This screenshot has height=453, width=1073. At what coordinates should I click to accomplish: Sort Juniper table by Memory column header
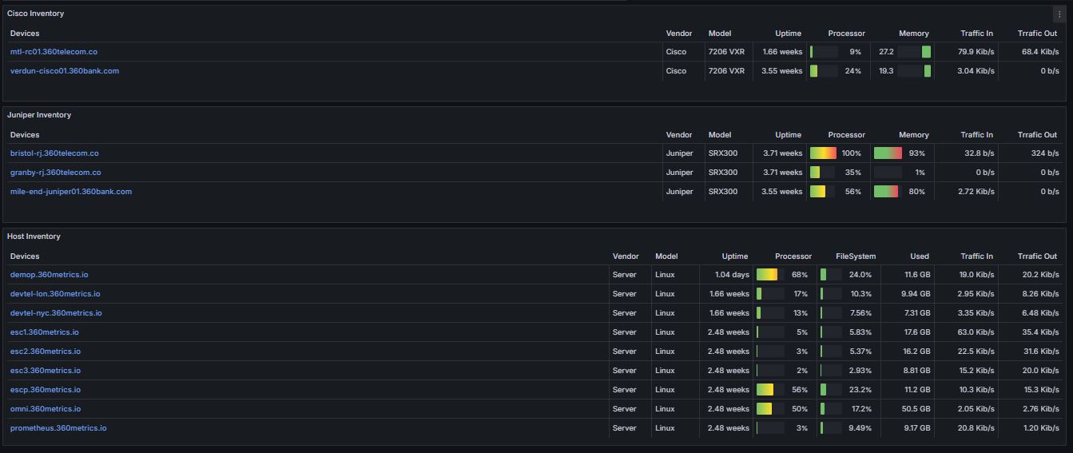point(914,135)
